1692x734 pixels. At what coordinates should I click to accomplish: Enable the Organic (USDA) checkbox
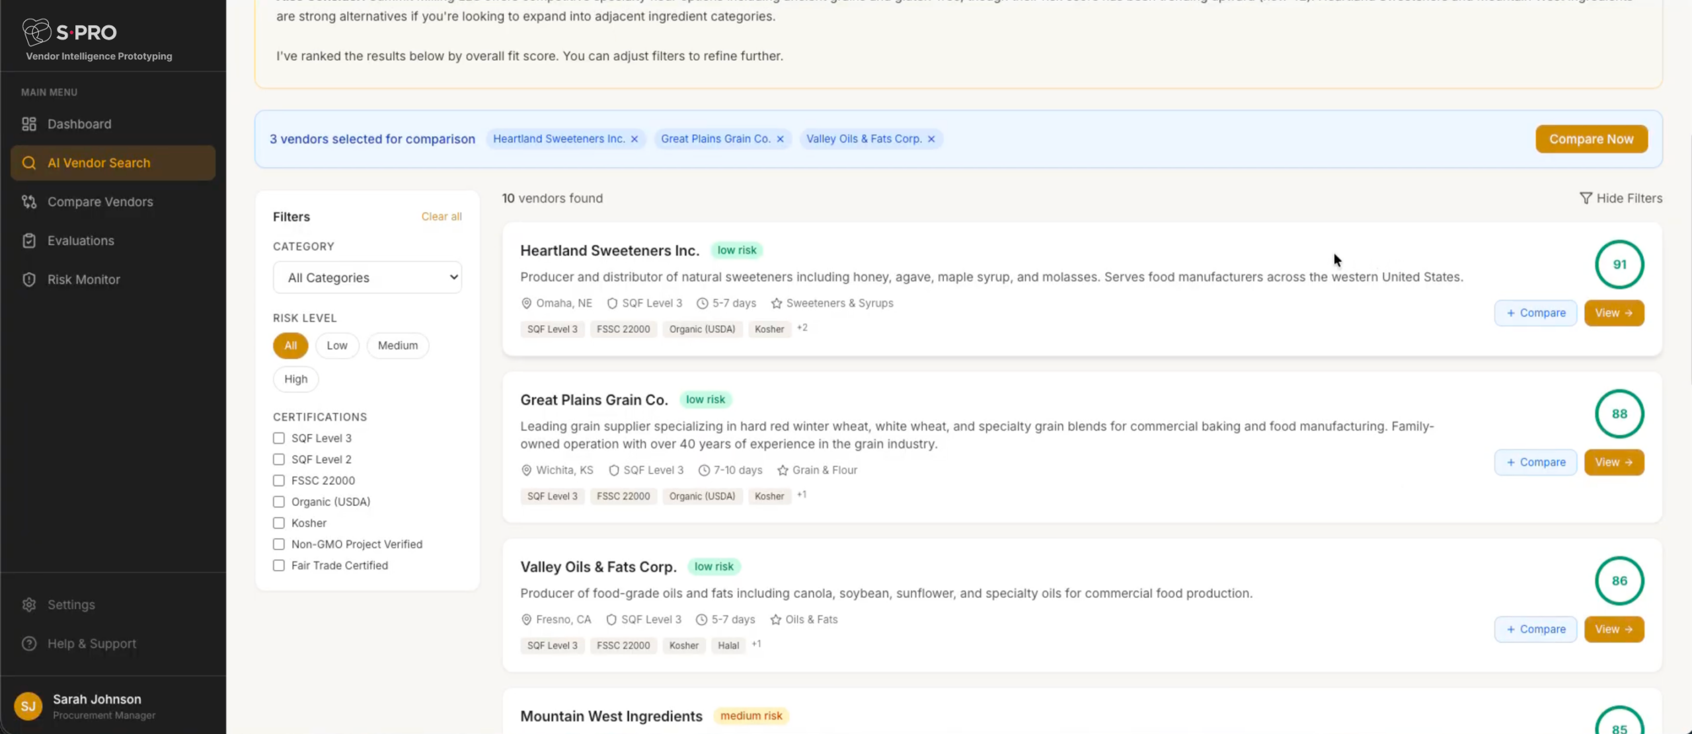pos(279,502)
